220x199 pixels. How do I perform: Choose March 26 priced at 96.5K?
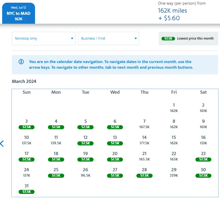pos(85,173)
